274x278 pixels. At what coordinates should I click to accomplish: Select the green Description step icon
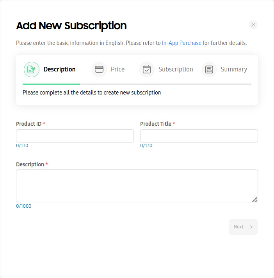pyautogui.click(x=32, y=69)
